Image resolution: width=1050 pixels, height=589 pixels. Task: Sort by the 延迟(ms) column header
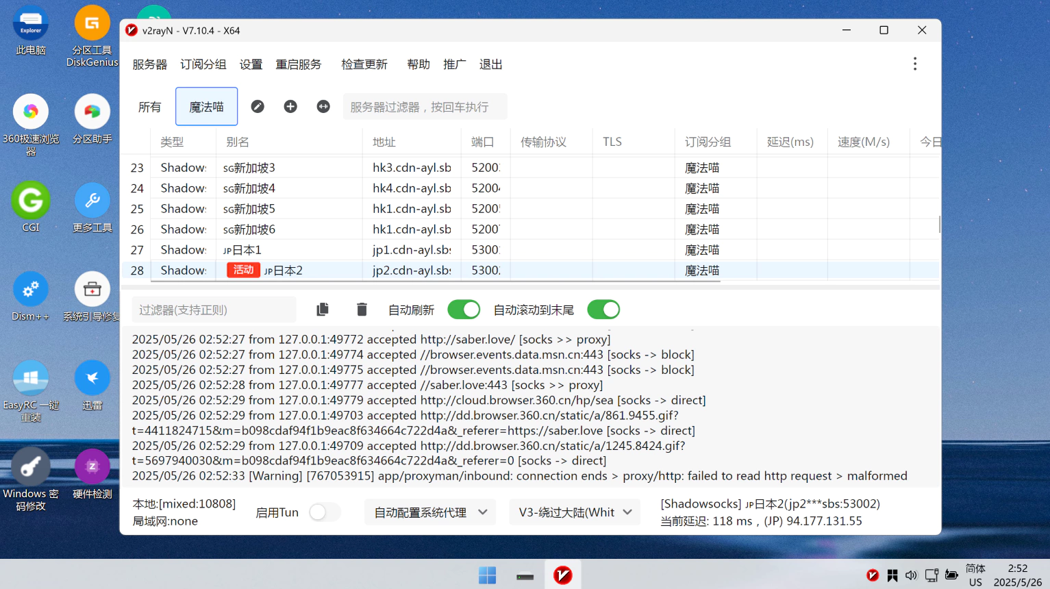(790, 142)
